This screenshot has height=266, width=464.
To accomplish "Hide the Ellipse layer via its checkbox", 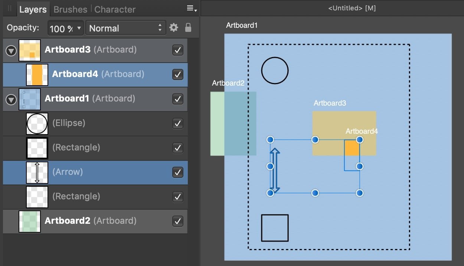I will [177, 123].
